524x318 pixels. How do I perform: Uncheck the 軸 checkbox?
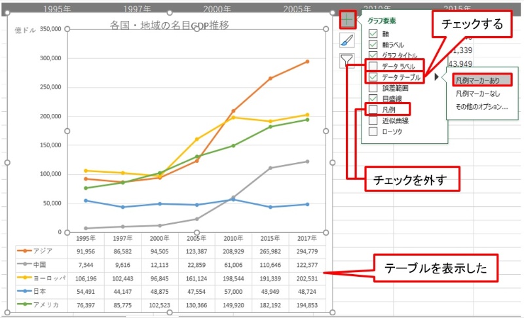point(373,34)
